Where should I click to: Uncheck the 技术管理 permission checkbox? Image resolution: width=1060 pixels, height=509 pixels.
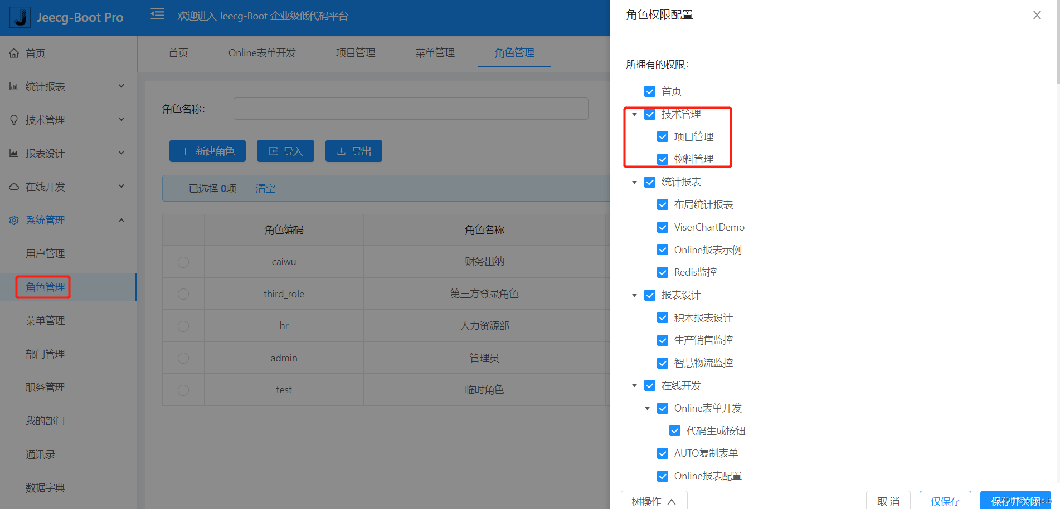650,114
